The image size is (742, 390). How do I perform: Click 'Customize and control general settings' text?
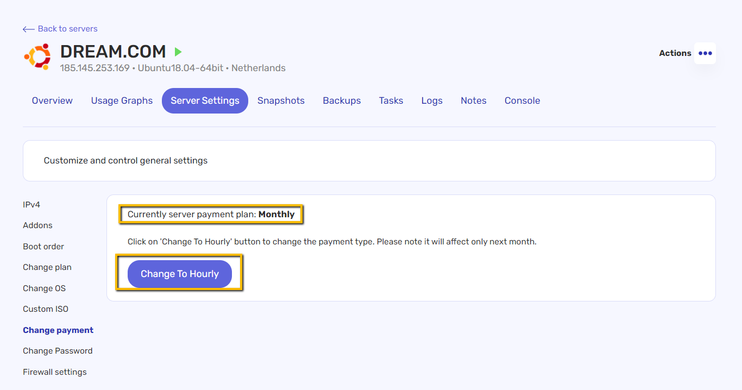125,161
